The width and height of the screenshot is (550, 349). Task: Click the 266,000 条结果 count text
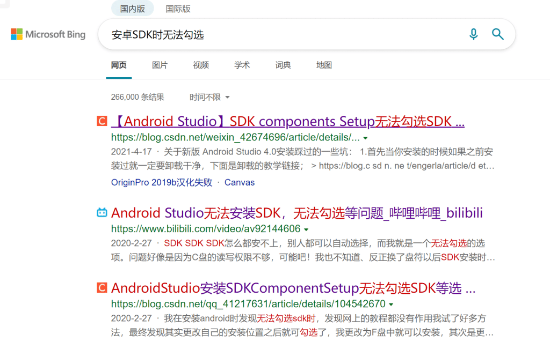137,97
